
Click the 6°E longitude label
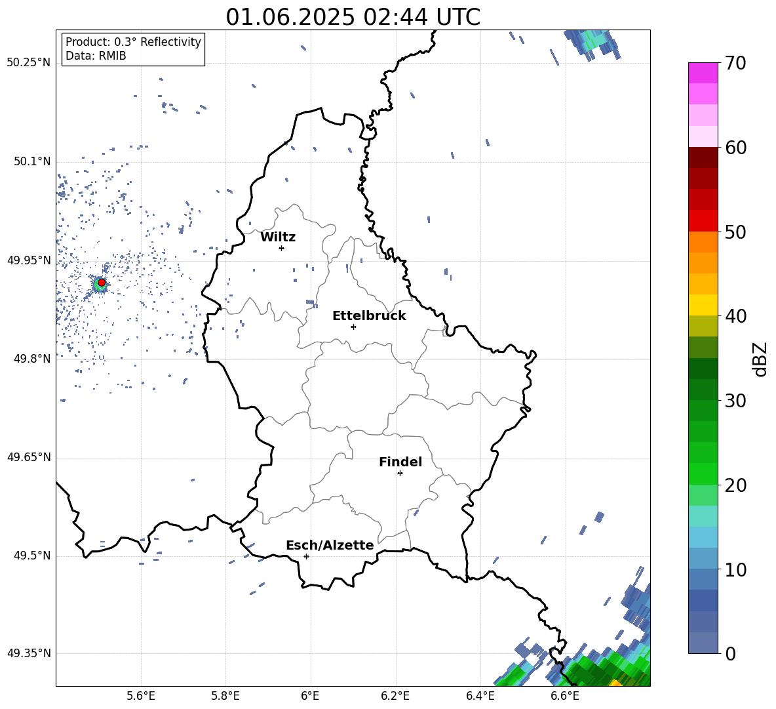(310, 696)
